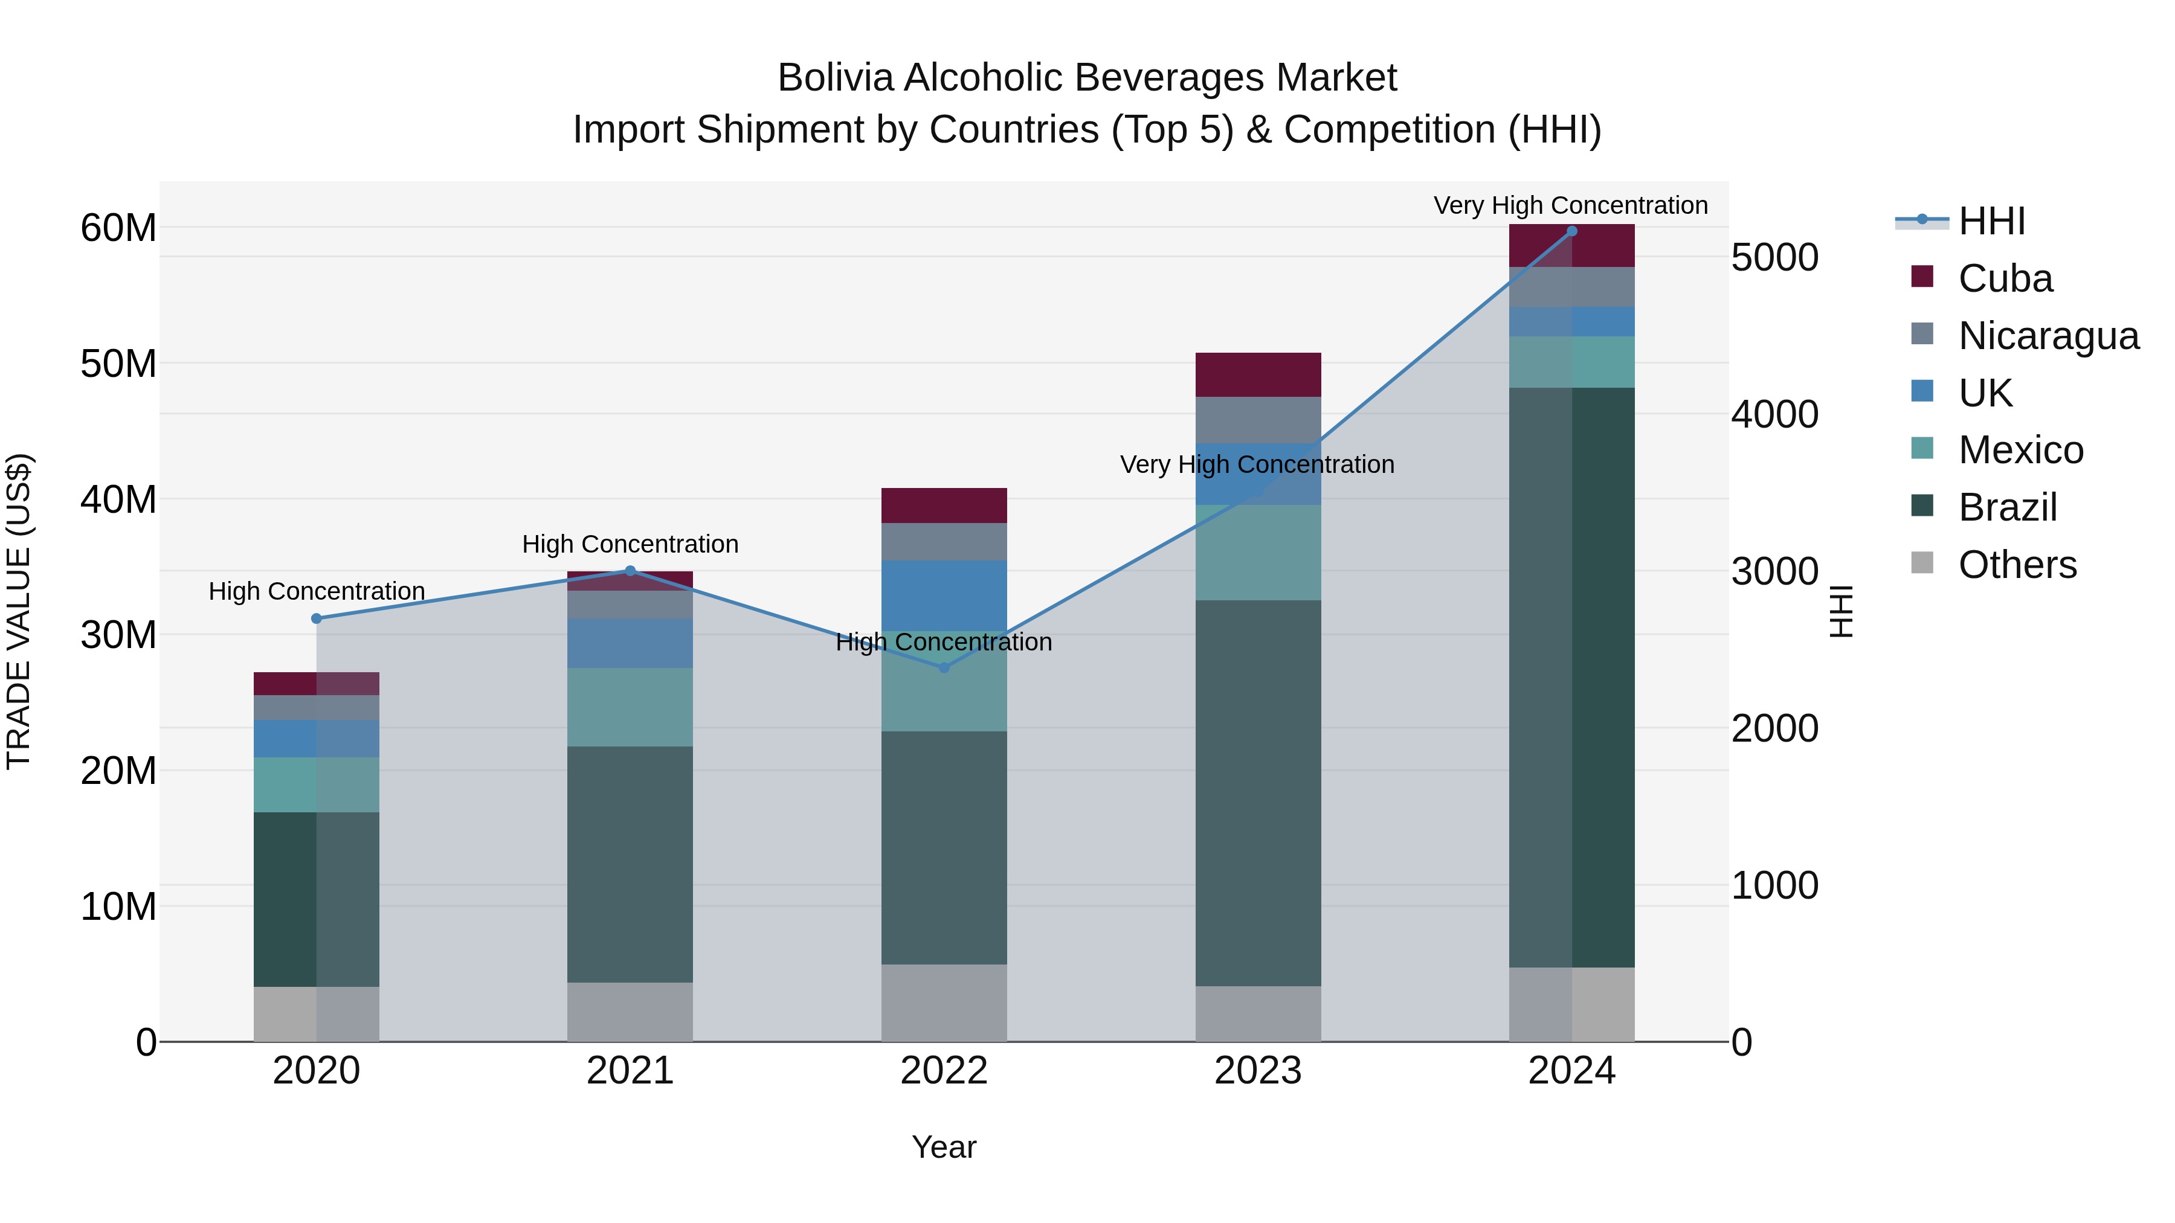Click the 5000 HHI axis tick label
This screenshot has height=1223, width=2175.
tap(1775, 257)
